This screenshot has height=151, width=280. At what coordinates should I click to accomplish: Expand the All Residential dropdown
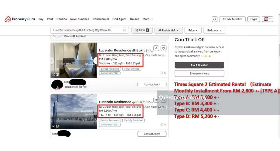click(x=169, y=30)
